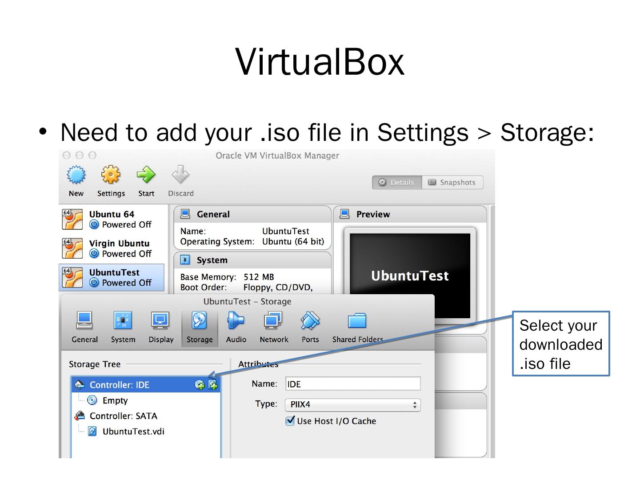Click the System section header in Details
The image size is (640, 480).
(252, 260)
